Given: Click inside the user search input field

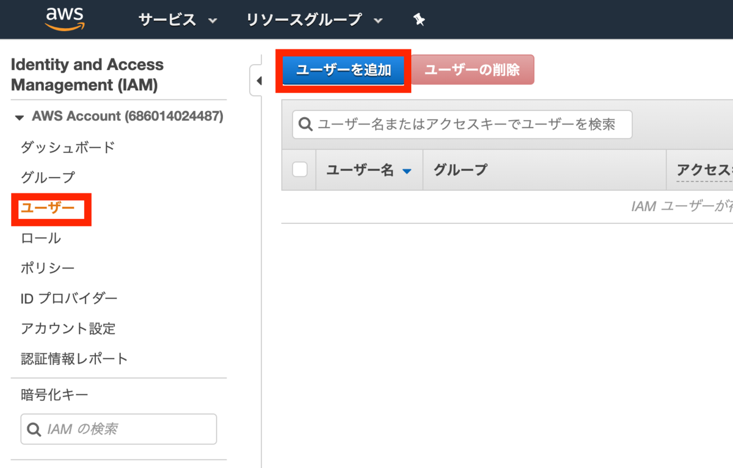Looking at the screenshot, I should point(458,124).
